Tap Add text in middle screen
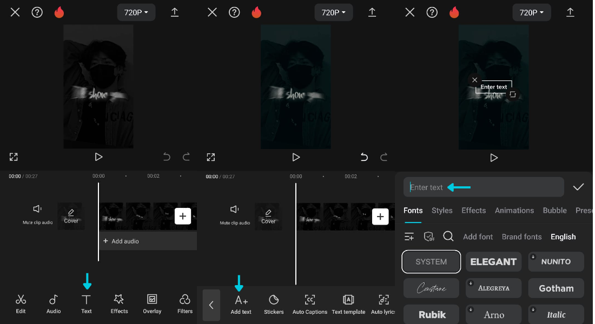Viewport: 595px width, 324px height. pyautogui.click(x=241, y=305)
